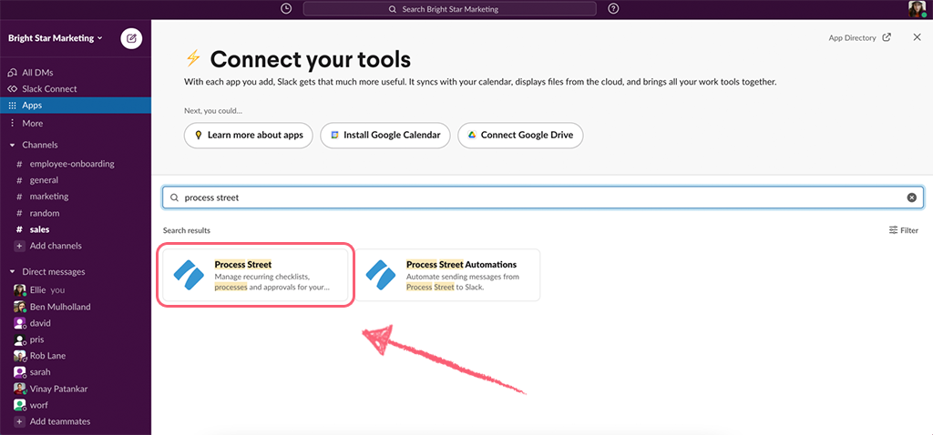Image resolution: width=933 pixels, height=435 pixels.
Task: Click the Process Street title text
Action: point(242,265)
